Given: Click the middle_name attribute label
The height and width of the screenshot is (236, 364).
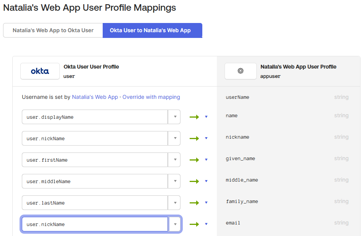Looking at the screenshot, I should coord(242,180).
